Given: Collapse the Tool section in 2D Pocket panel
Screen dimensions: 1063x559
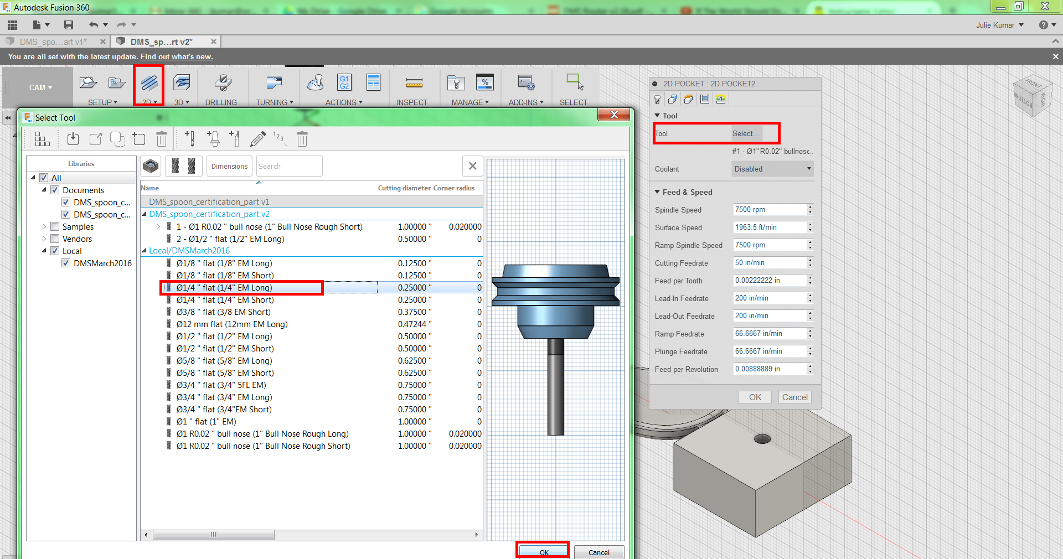Looking at the screenshot, I should (657, 116).
